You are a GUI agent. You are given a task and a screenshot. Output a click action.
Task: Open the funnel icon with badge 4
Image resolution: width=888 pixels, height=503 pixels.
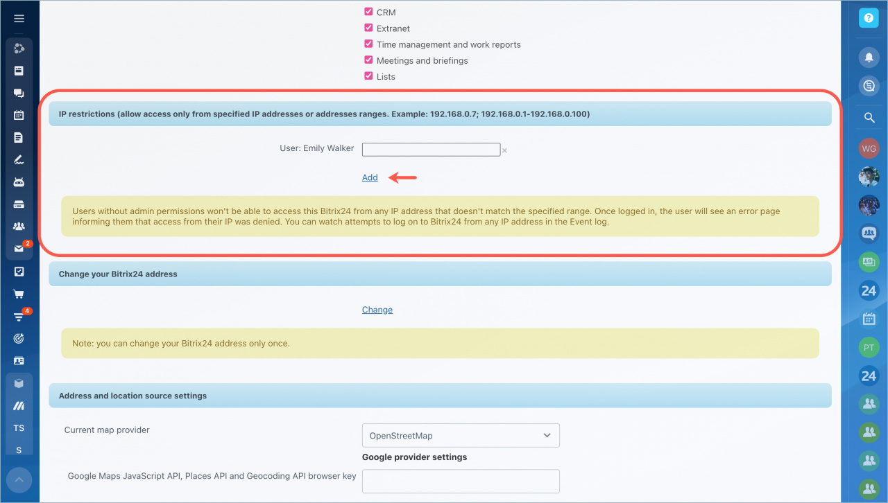[19, 316]
